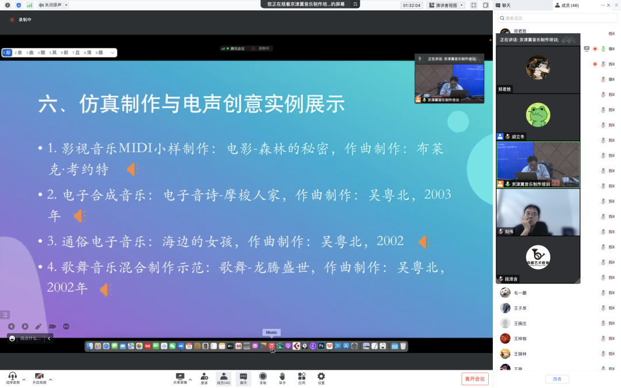Image resolution: width=621 pixels, height=388 pixels.
Task: Click the 离开会议 leave meeting button
Action: pos(474,379)
